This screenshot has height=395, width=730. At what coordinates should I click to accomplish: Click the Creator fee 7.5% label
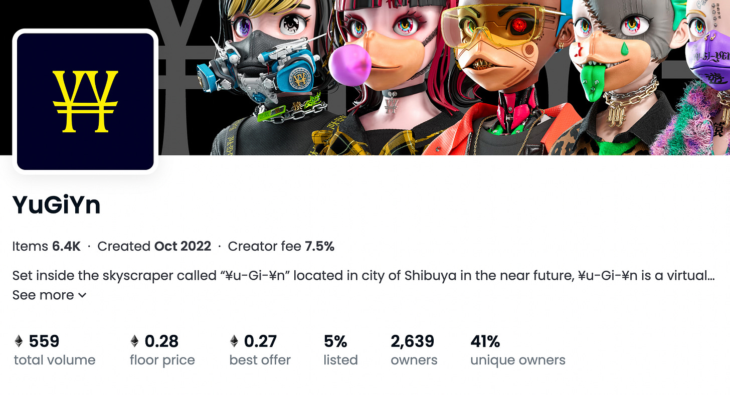point(281,246)
